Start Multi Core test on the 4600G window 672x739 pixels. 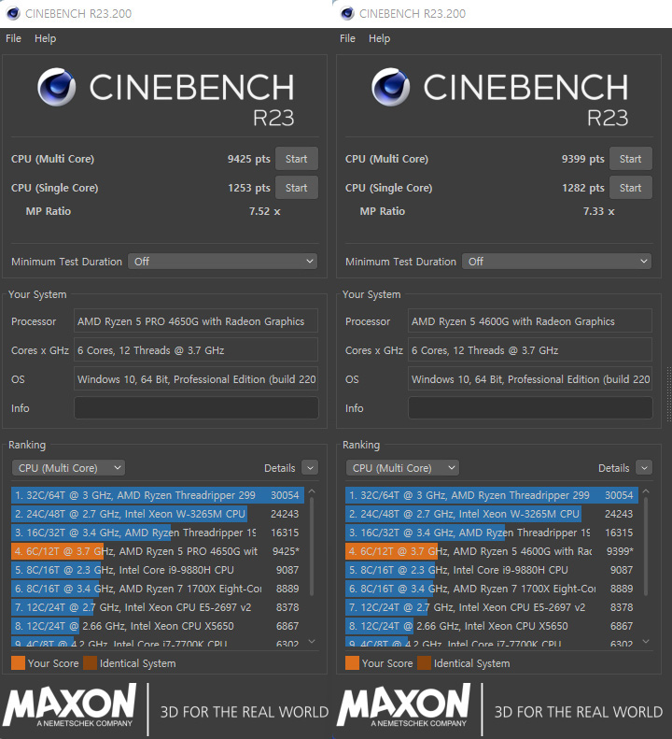coord(631,159)
